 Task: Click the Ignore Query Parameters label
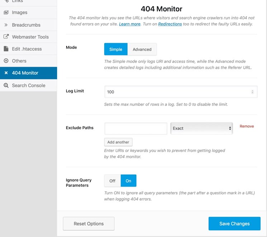[78, 183]
